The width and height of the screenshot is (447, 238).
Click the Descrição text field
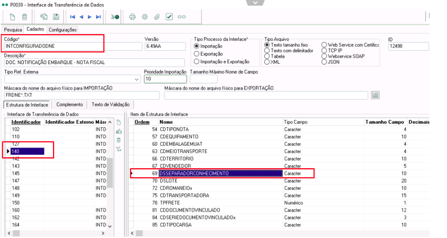pyautogui.click(x=94, y=62)
